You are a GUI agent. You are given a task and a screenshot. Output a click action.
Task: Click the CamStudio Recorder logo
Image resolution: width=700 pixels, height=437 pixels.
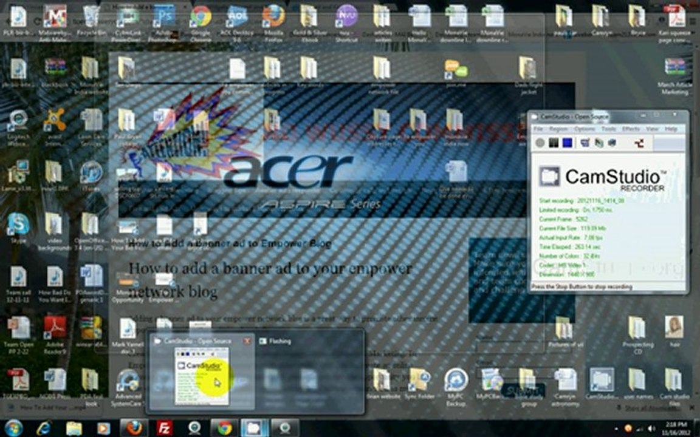tap(602, 178)
